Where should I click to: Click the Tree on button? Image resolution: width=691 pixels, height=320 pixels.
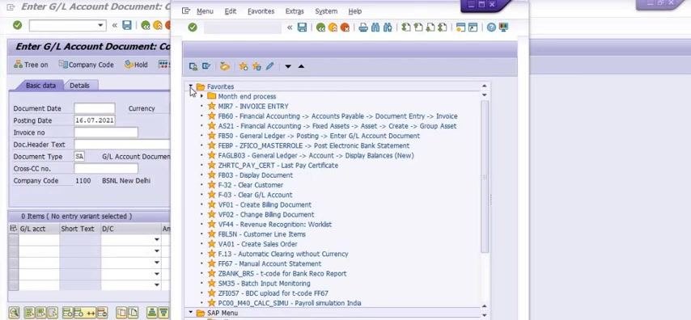click(x=31, y=65)
